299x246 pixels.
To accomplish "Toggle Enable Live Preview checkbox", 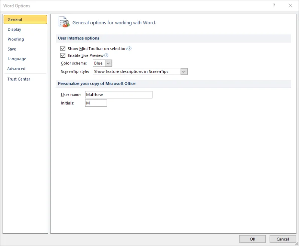I will 63,55.
